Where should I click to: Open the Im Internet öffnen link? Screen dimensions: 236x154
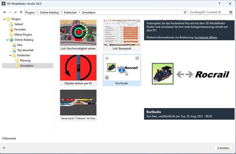click(206, 37)
